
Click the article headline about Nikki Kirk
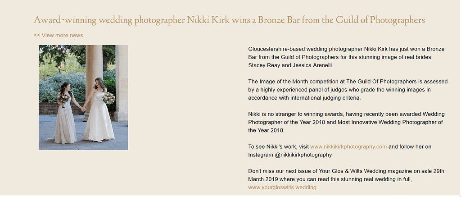(229, 20)
